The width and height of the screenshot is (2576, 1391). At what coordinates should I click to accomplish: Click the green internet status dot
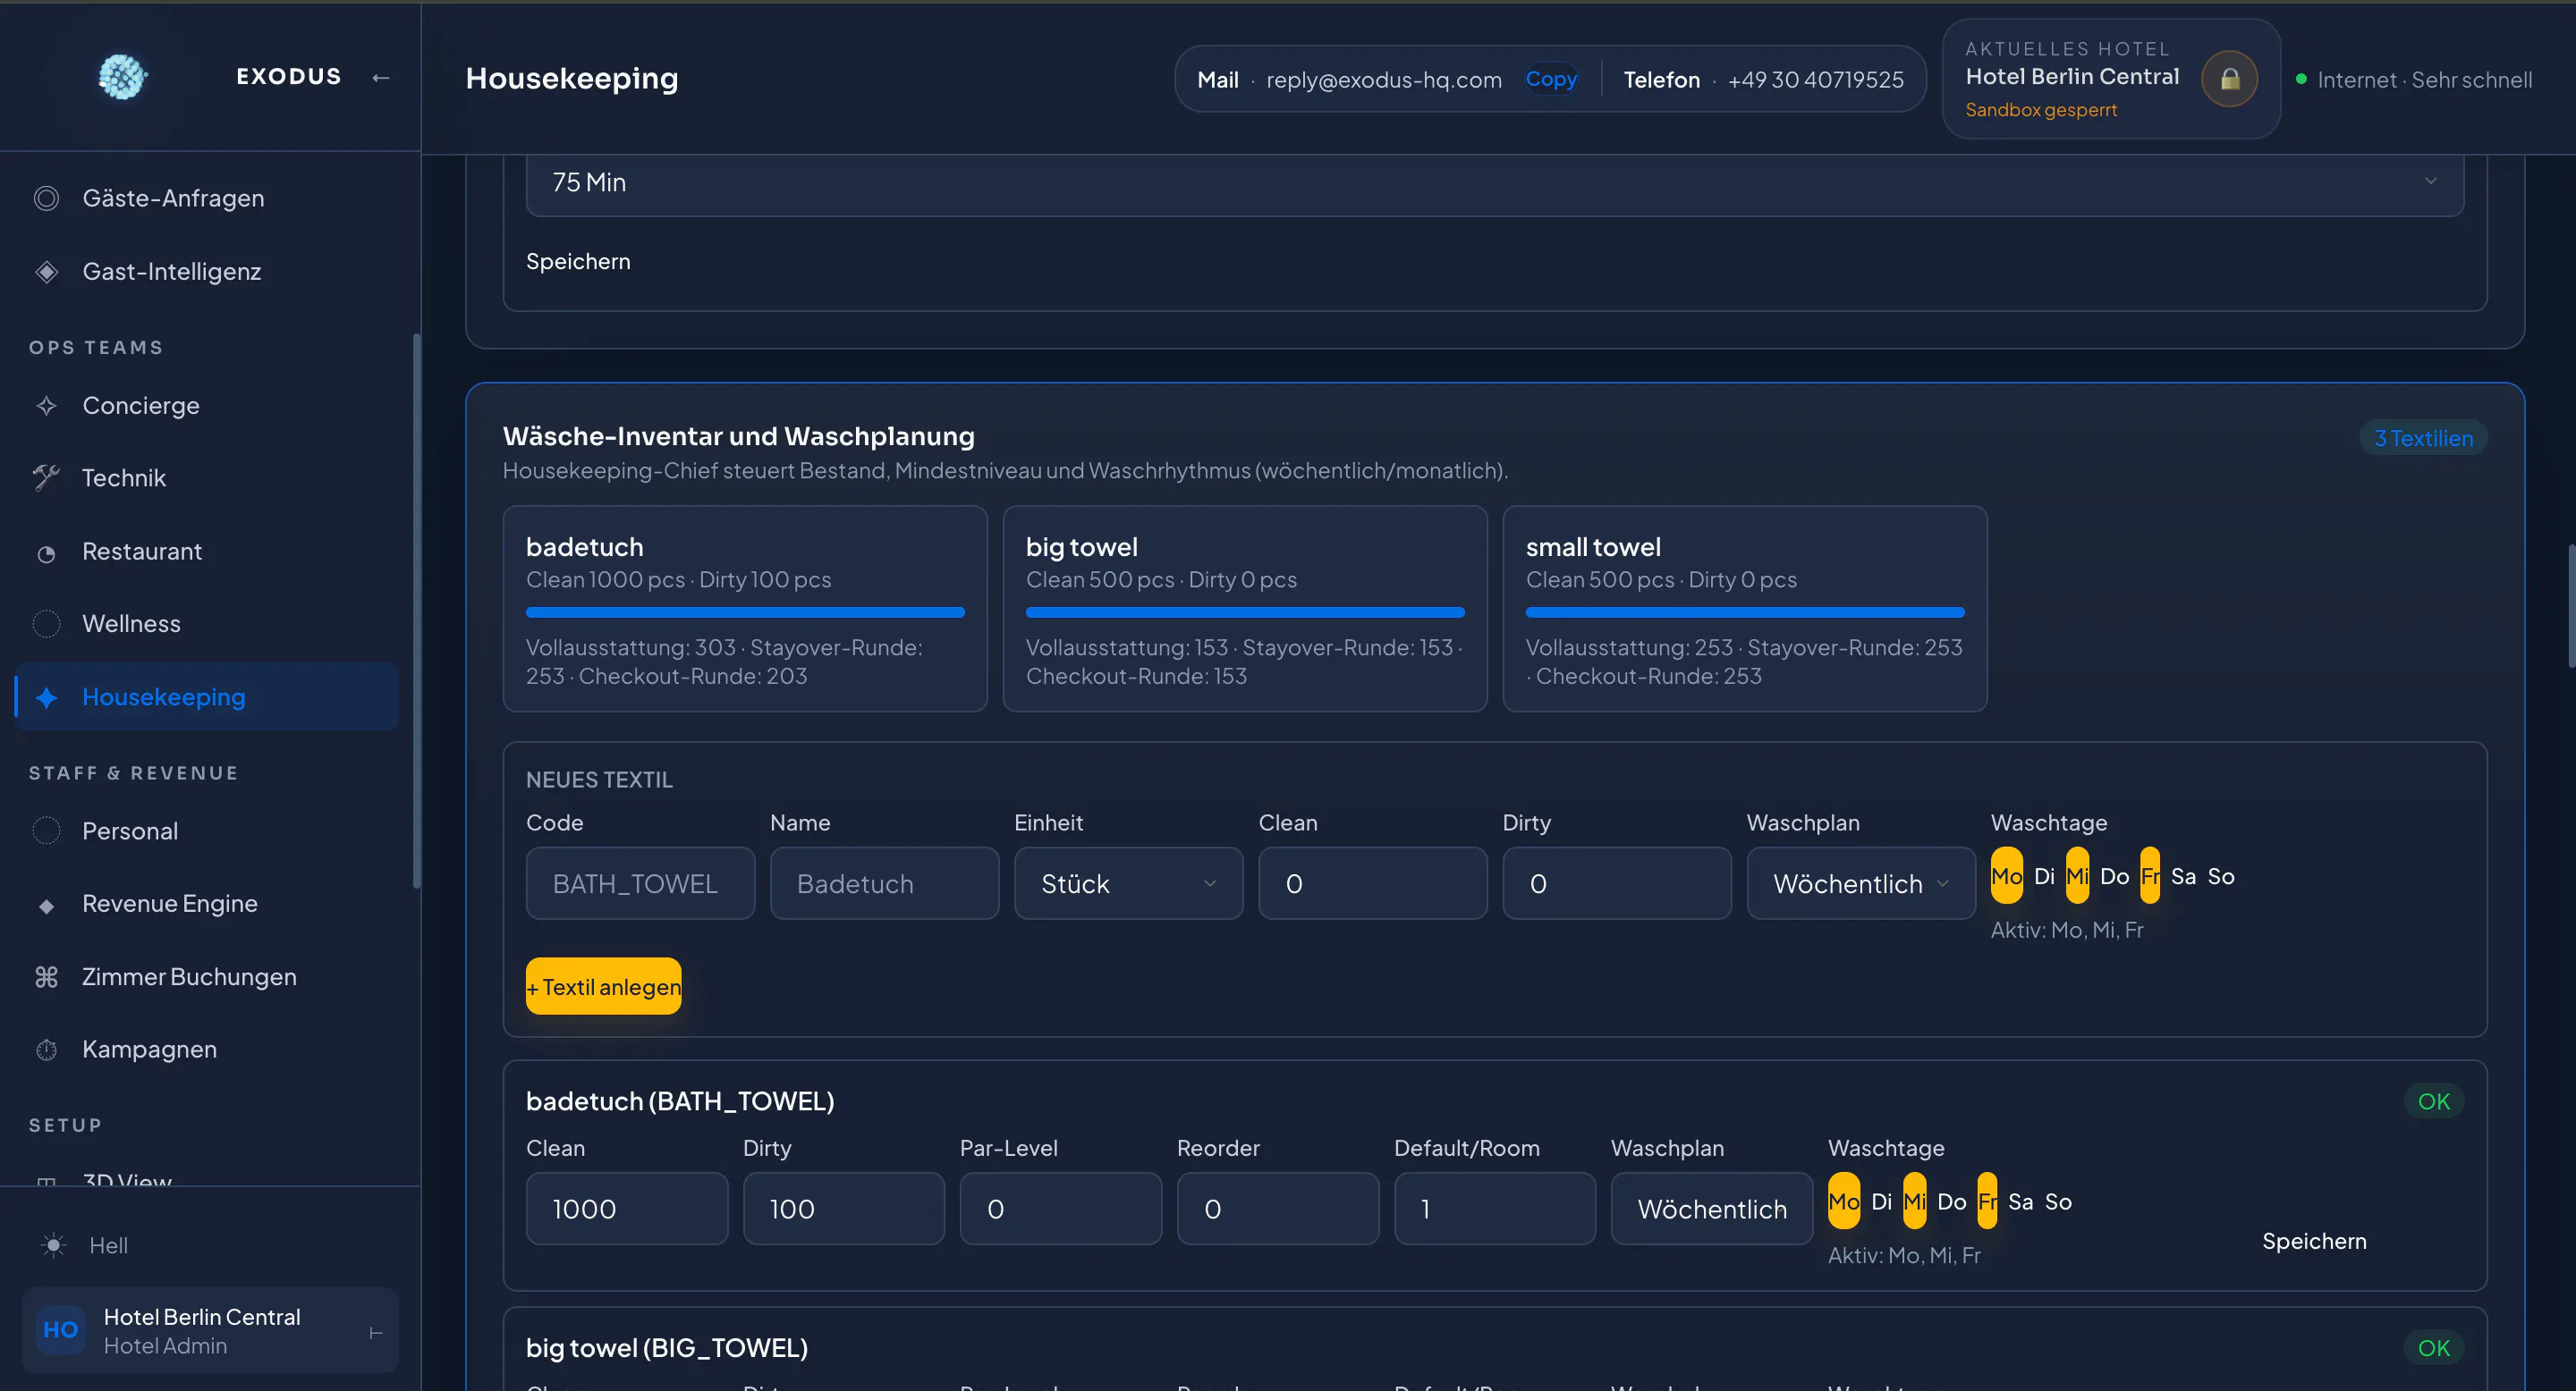click(2301, 79)
